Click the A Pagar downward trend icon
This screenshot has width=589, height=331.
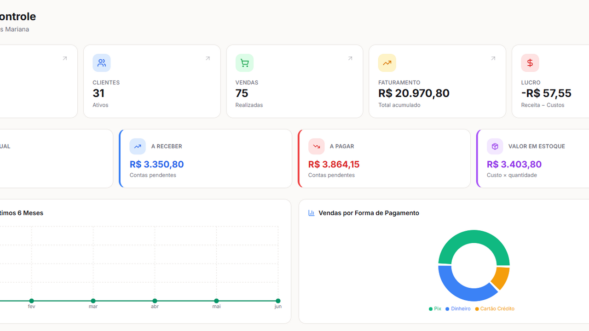[x=316, y=146]
